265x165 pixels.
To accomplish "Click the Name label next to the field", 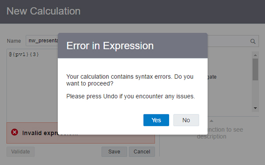I will [x=14, y=41].
